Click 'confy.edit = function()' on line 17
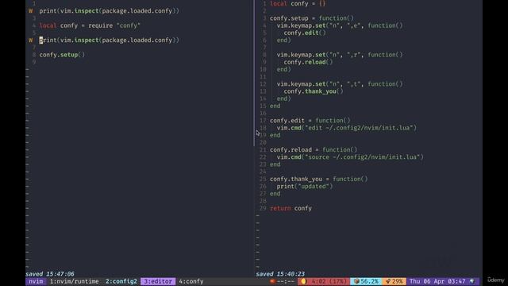This screenshot has height=286, width=508. 310,120
